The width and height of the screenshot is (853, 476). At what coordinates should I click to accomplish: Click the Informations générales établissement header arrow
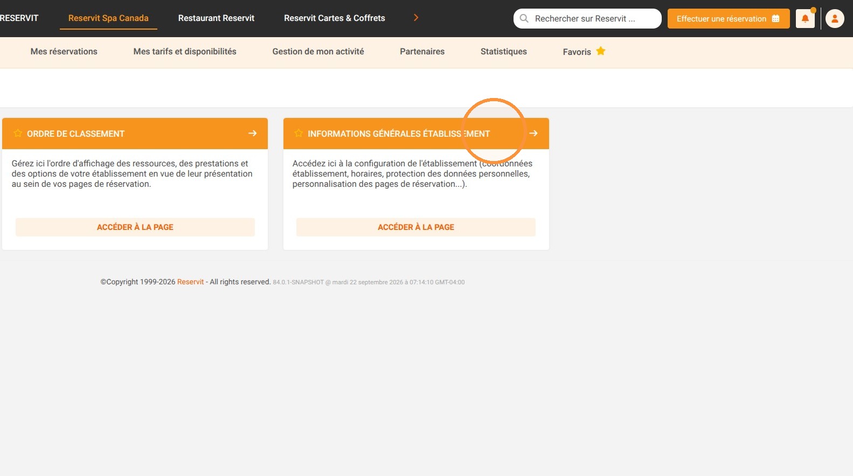(x=533, y=133)
